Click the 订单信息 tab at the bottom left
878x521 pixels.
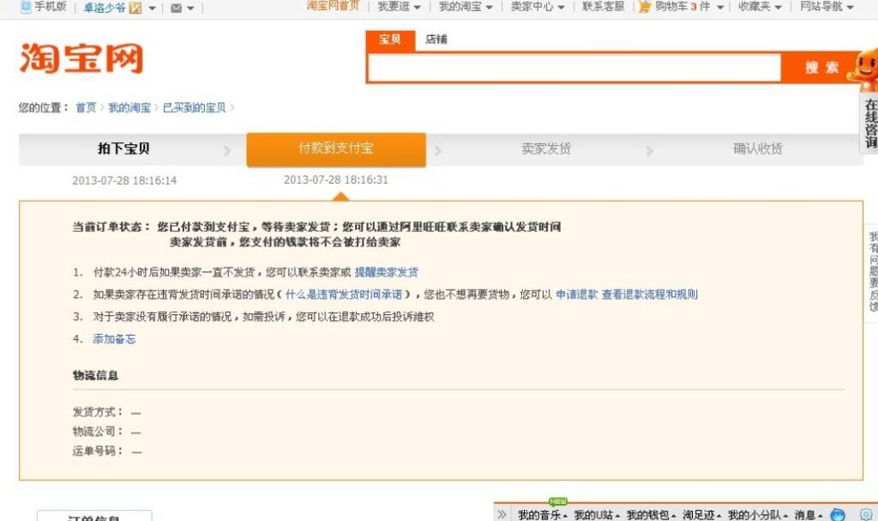tap(94, 516)
